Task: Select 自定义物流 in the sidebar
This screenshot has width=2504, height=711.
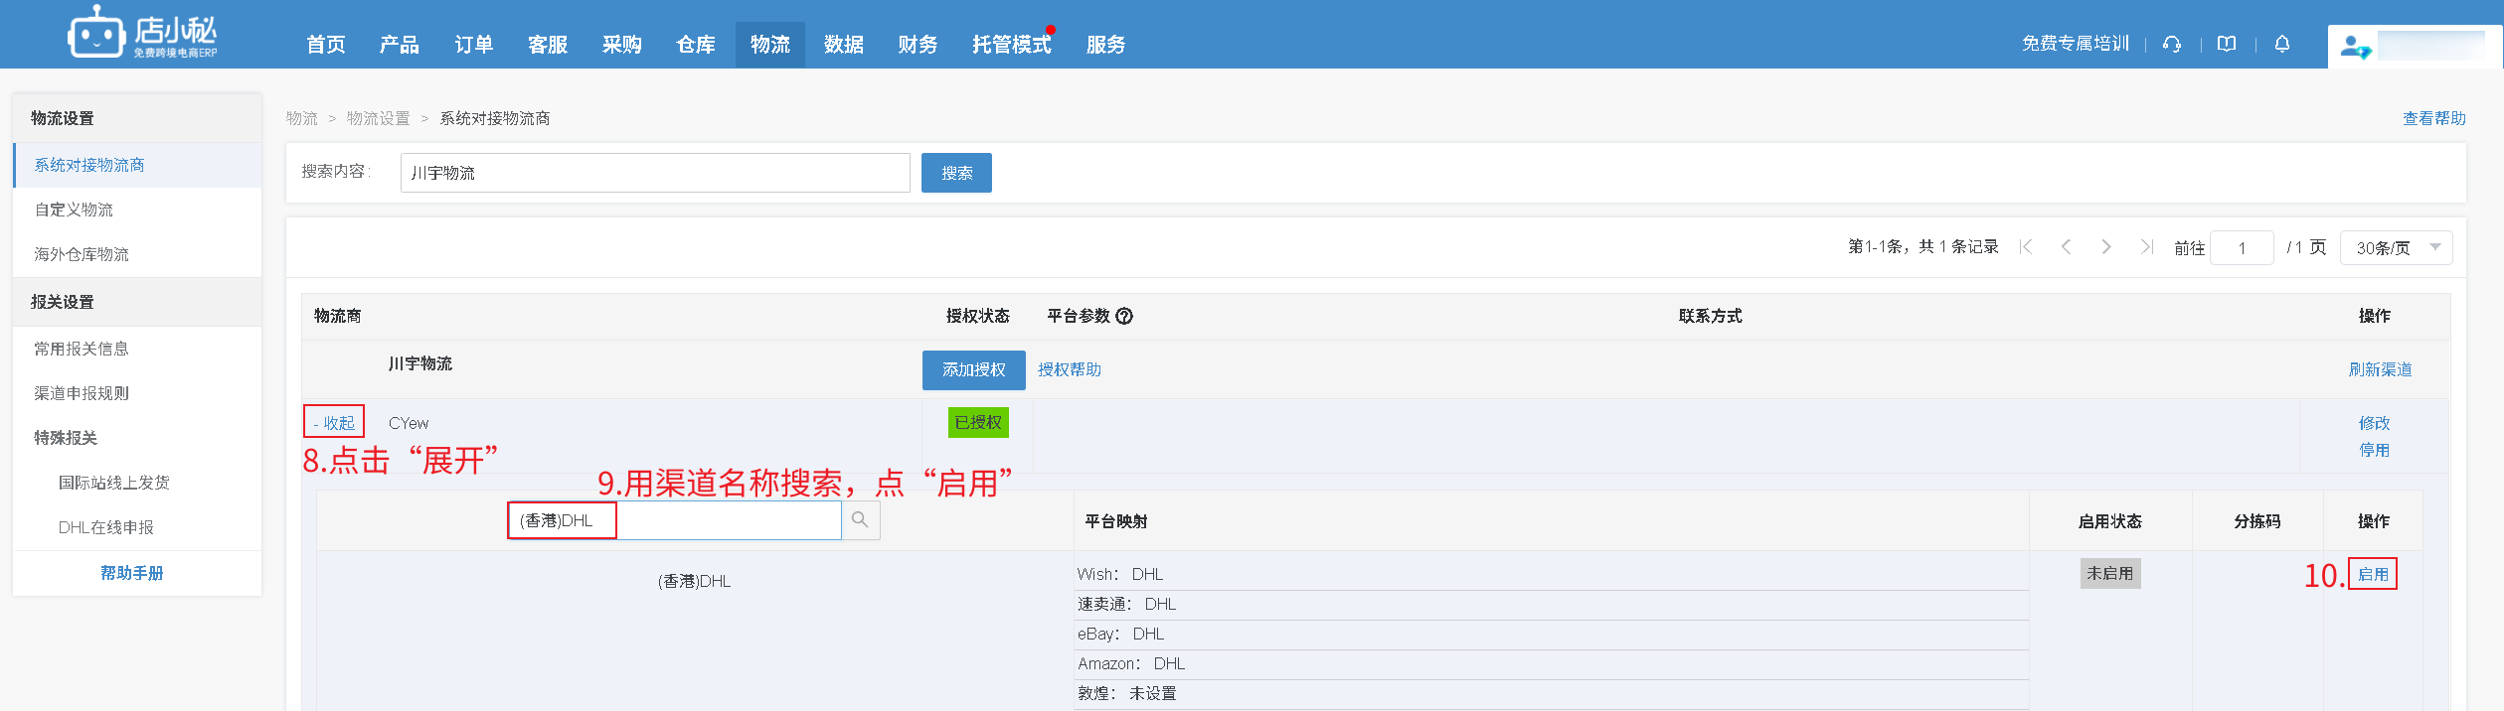Action: tap(74, 210)
